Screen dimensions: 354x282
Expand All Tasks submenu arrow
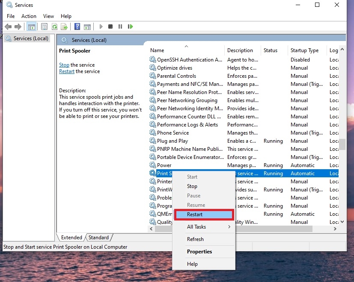pyautogui.click(x=229, y=226)
